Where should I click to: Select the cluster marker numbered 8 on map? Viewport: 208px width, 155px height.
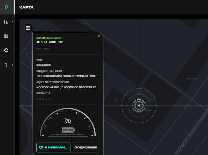(x=139, y=106)
